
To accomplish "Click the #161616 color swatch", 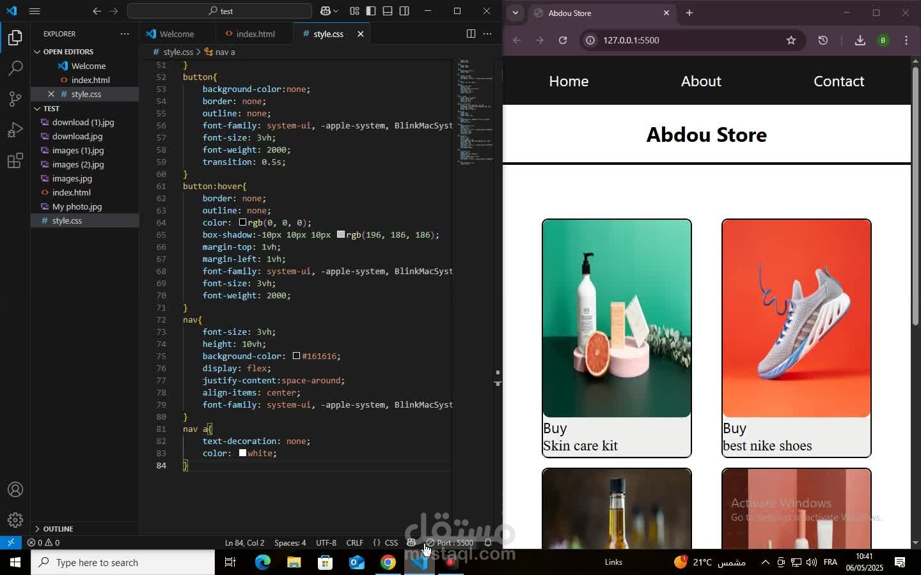I will pos(297,356).
